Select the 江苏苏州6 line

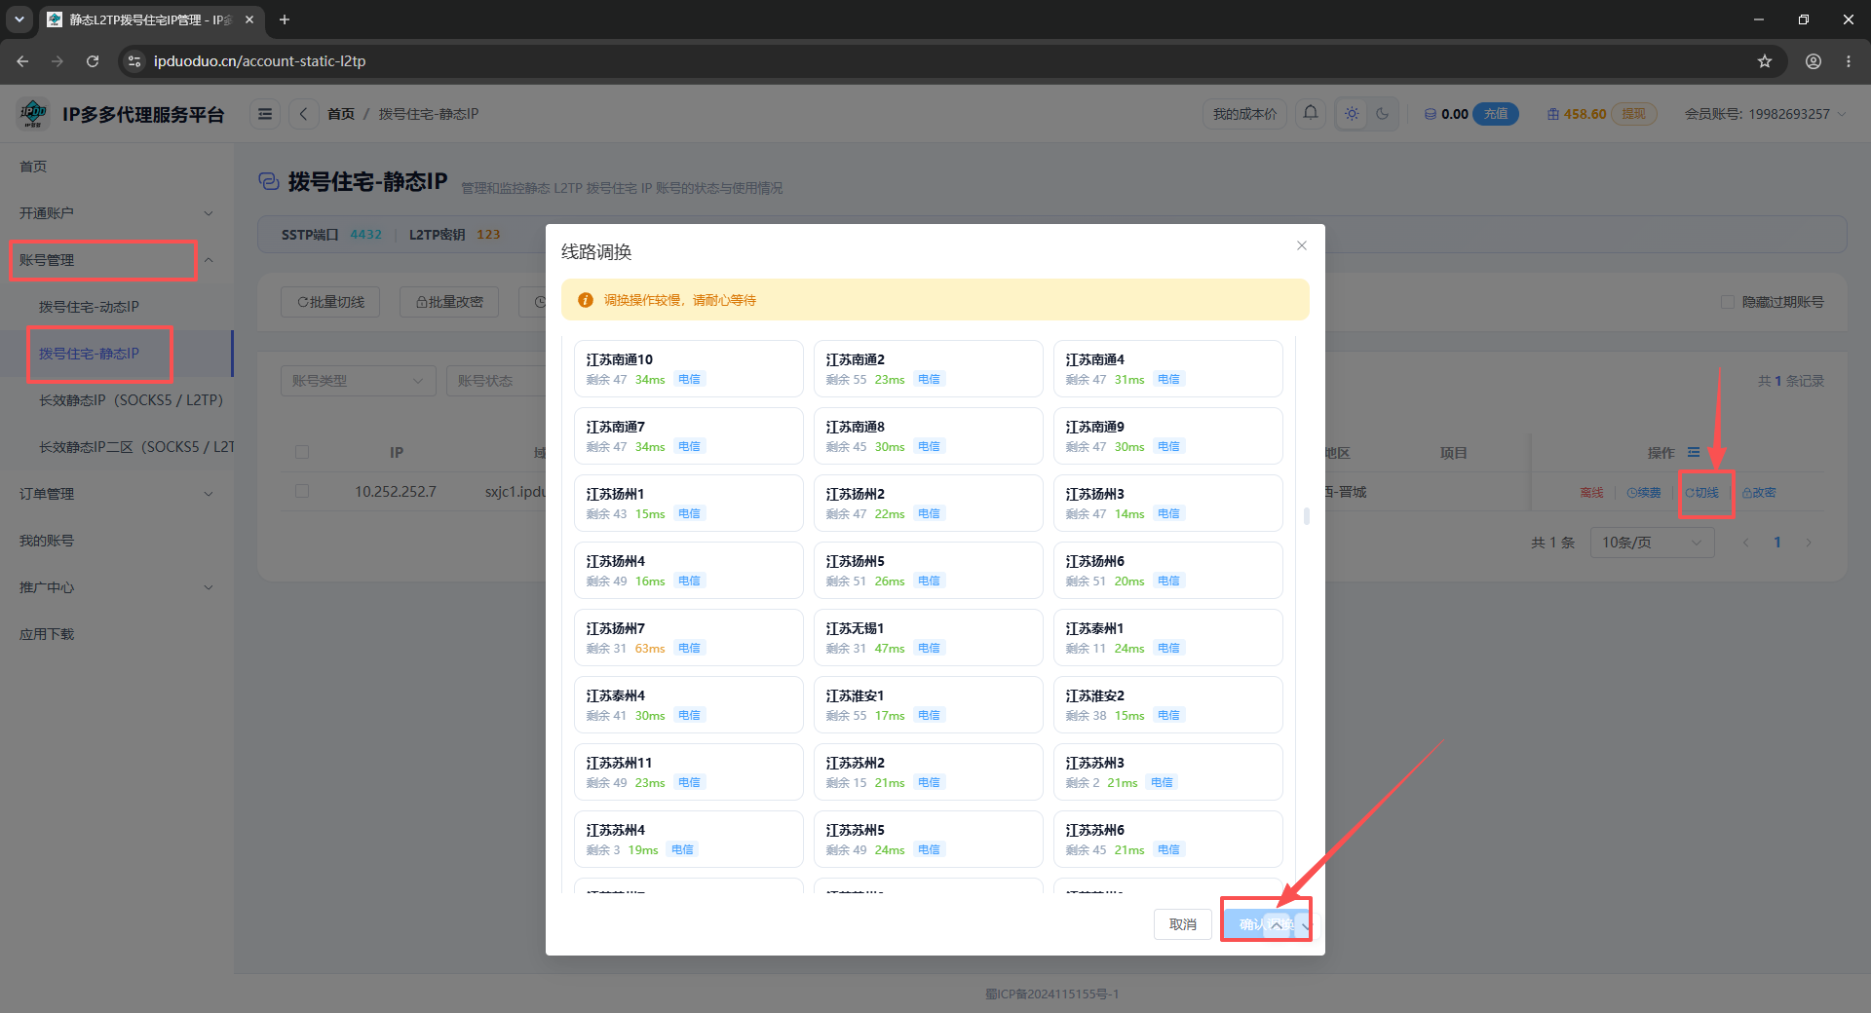[1167, 839]
